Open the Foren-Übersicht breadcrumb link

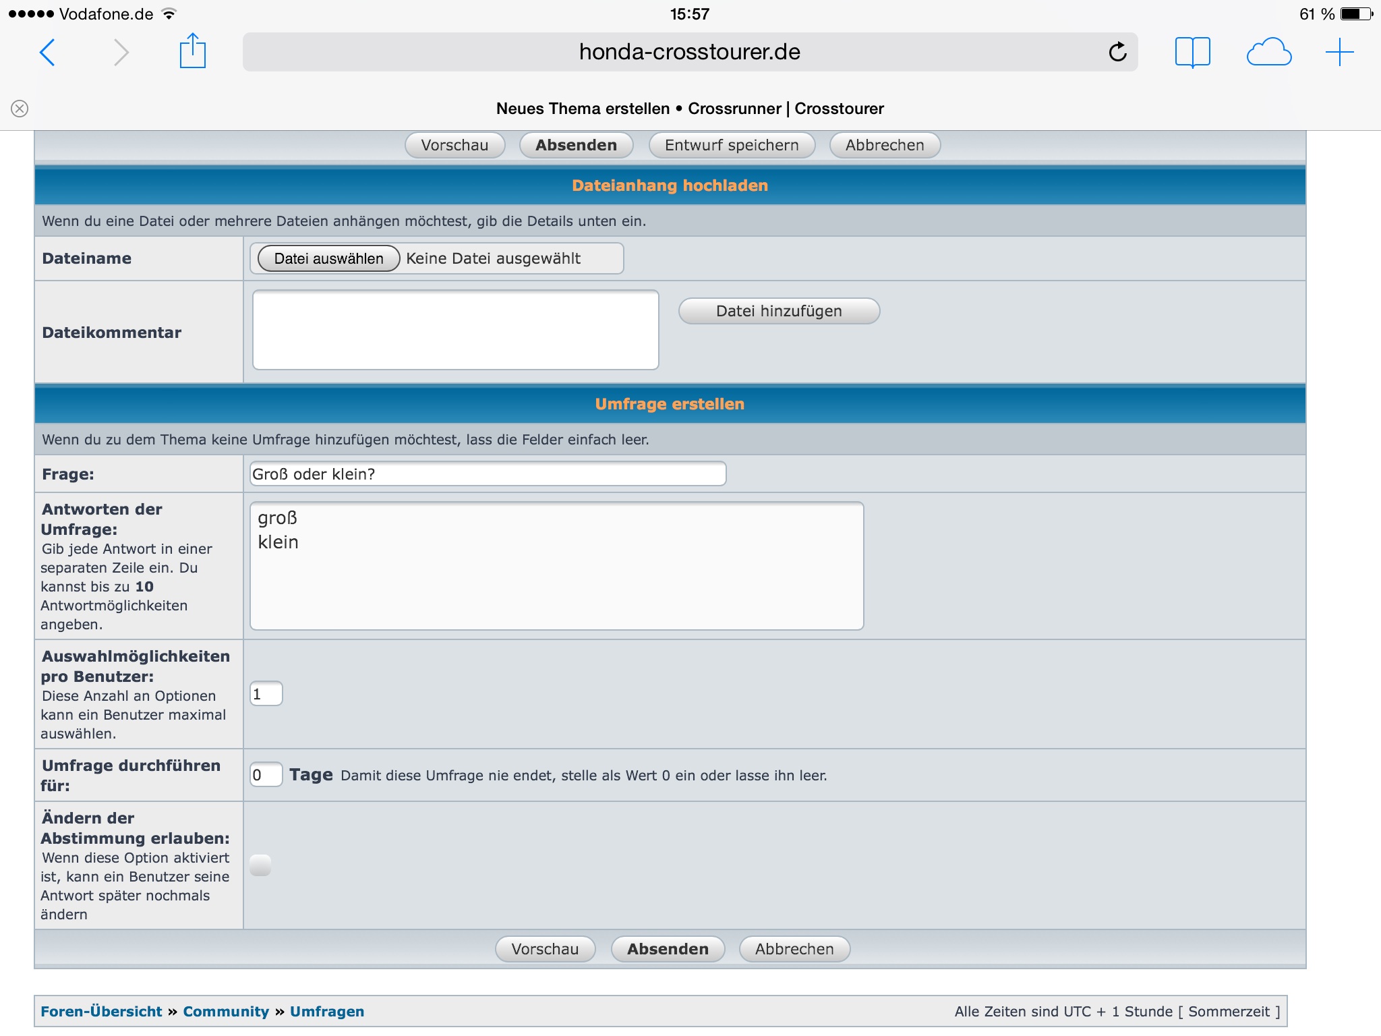(101, 1011)
